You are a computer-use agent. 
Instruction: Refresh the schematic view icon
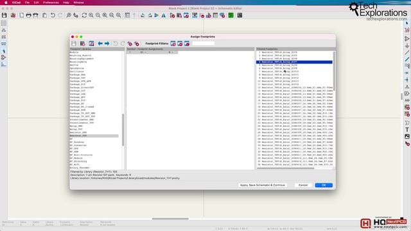click(84, 15)
